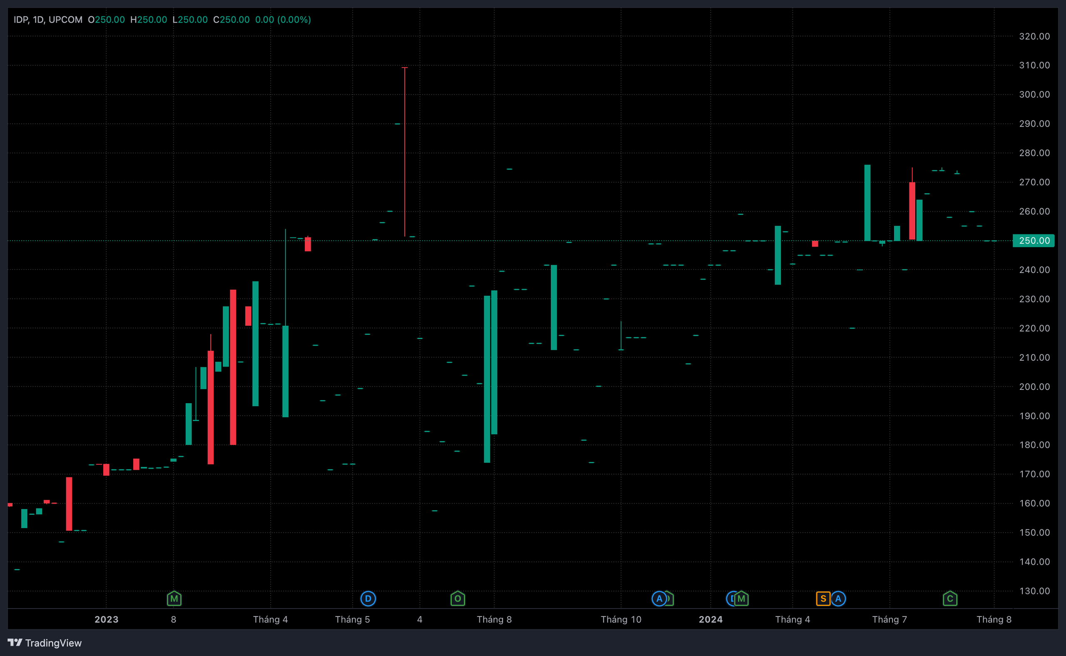Click the 300.00 price axis label
Image resolution: width=1066 pixels, height=656 pixels.
click(1034, 95)
